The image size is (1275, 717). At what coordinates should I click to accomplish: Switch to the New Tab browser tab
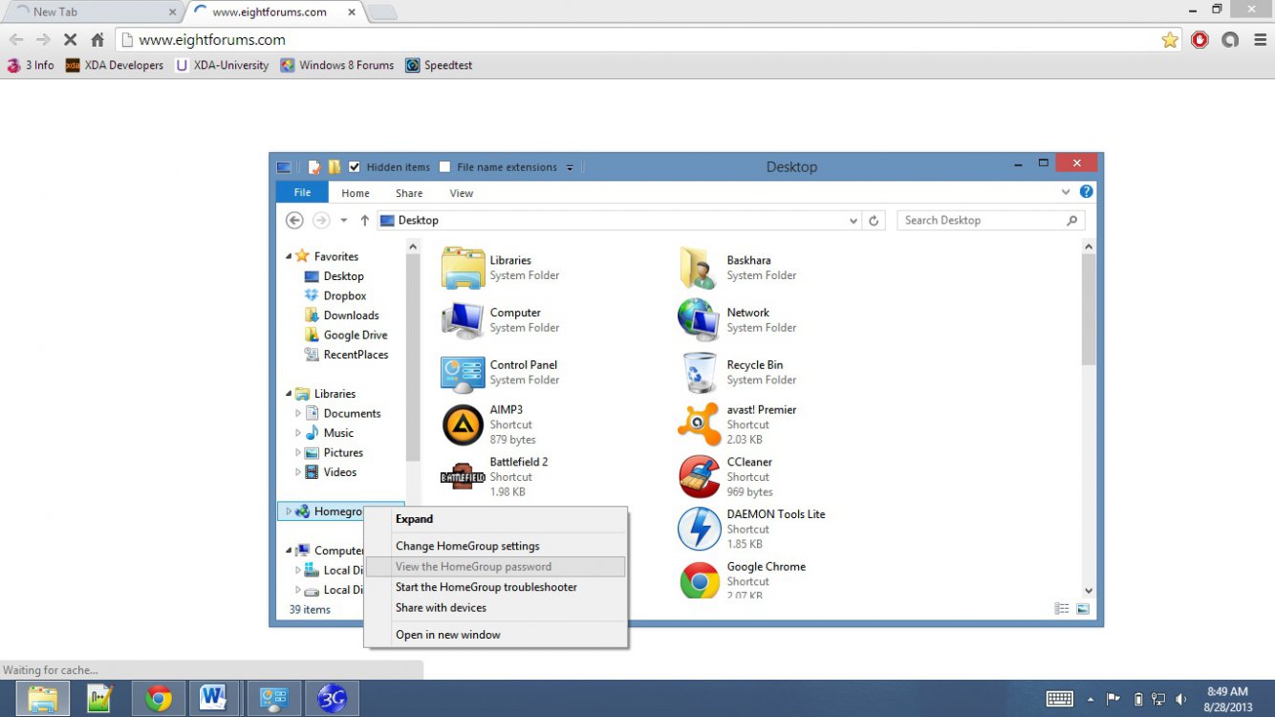pos(92,11)
